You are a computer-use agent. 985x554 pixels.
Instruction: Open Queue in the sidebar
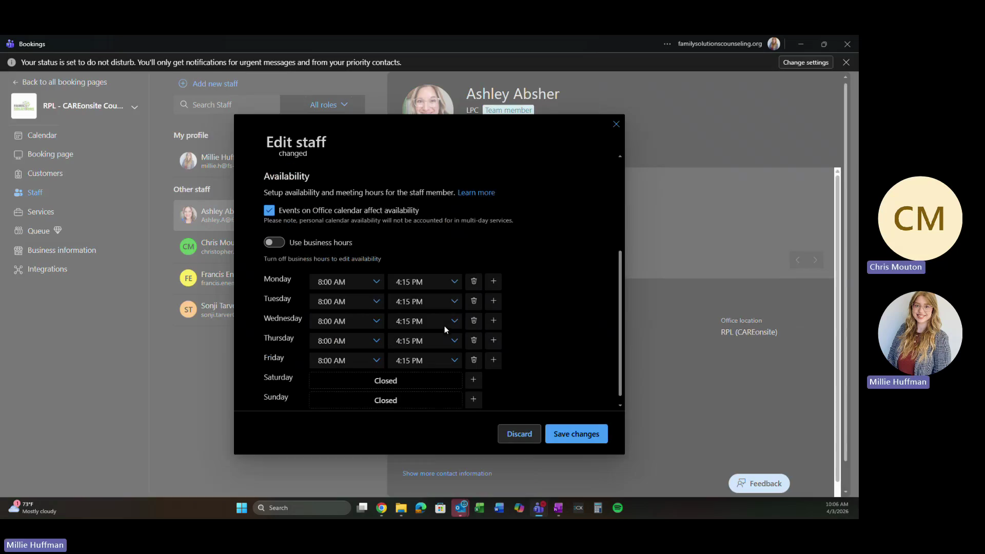tap(38, 231)
